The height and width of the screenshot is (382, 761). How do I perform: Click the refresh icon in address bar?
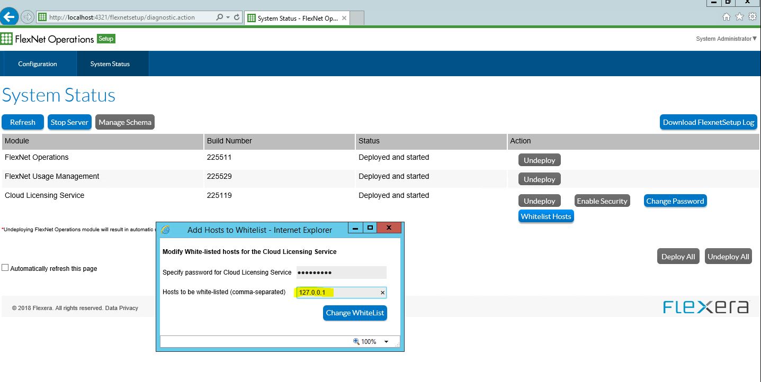pos(237,17)
